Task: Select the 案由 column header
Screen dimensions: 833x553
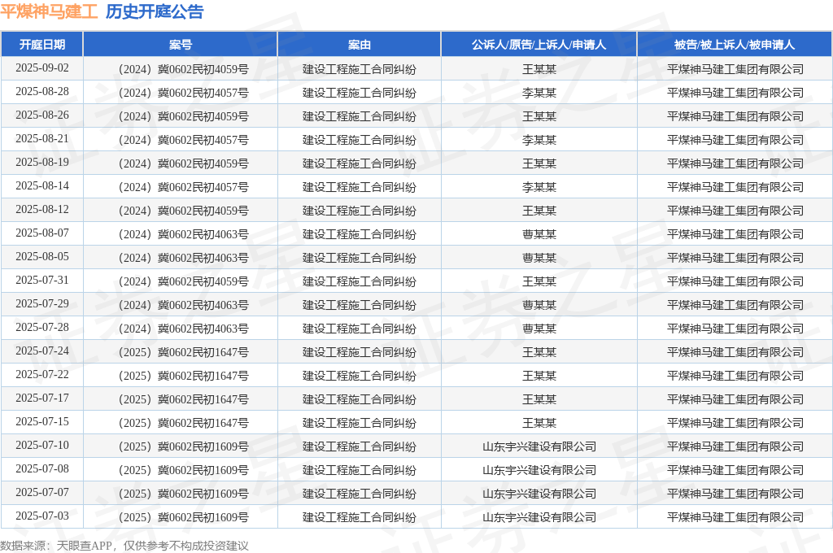Action: pyautogui.click(x=359, y=45)
